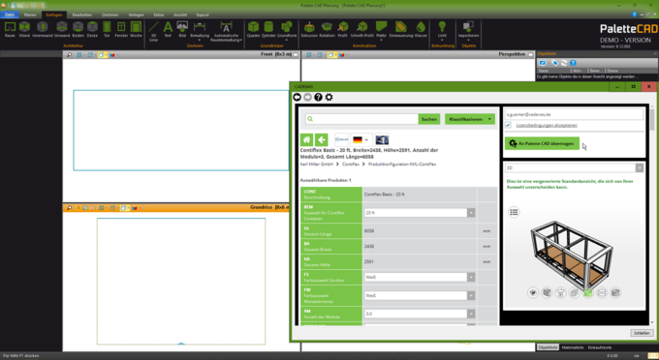The image size is (659, 360).
Task: Open the Materialliste tab at bottom right
Action: coord(573,347)
